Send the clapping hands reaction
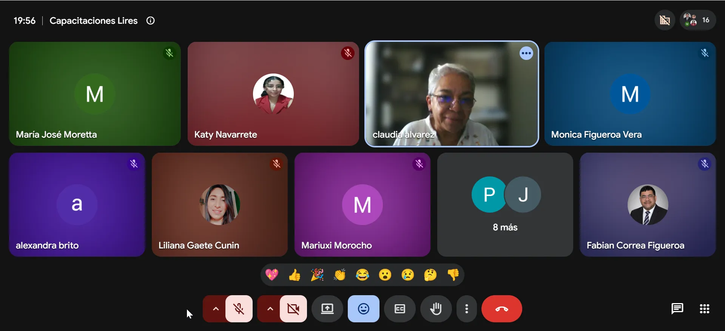This screenshot has width=725, height=331. pos(340,275)
